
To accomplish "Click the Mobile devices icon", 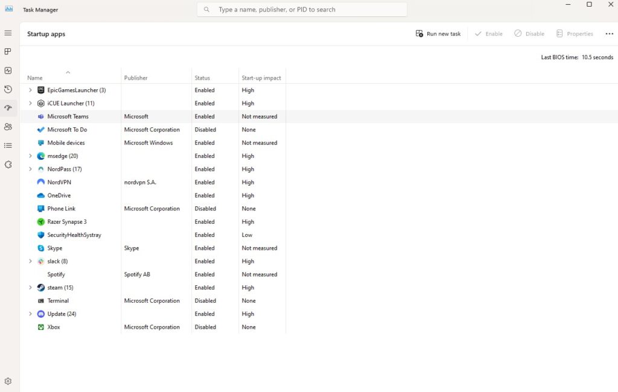I will click(40, 143).
